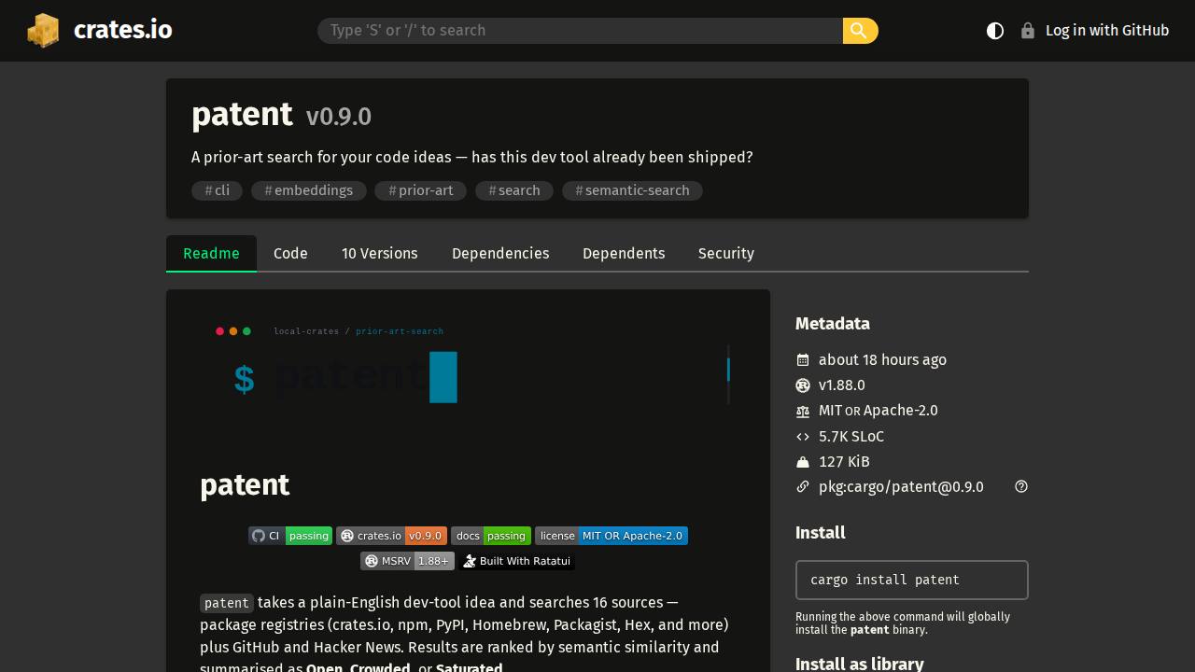Viewport: 1195px width, 672px height.
Task: Click the 'patent' readme heading
Action: click(x=245, y=485)
